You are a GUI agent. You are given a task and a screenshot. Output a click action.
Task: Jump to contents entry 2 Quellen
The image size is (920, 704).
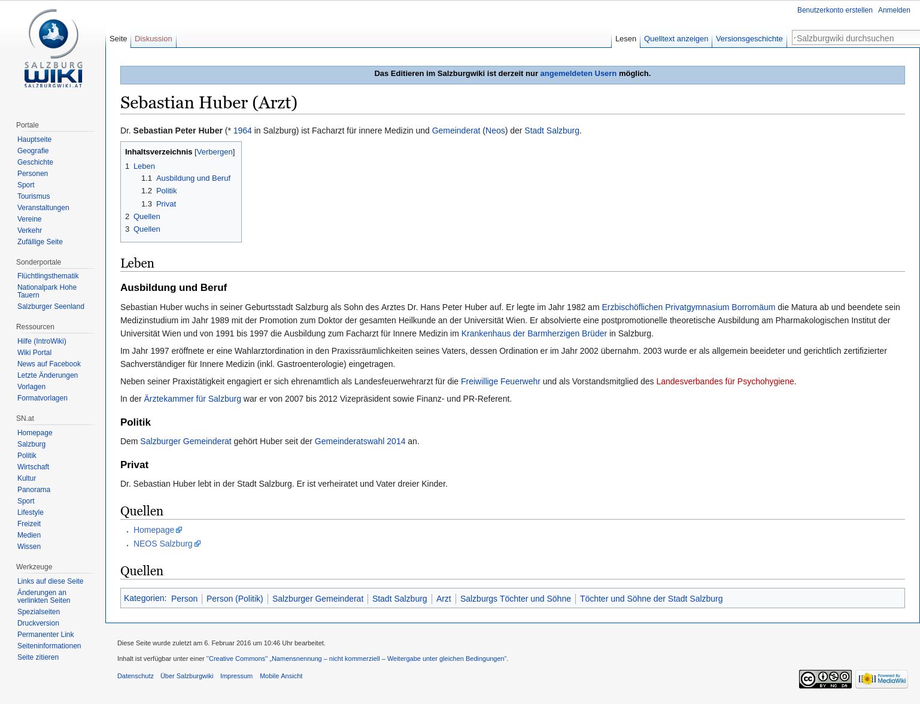147,217
